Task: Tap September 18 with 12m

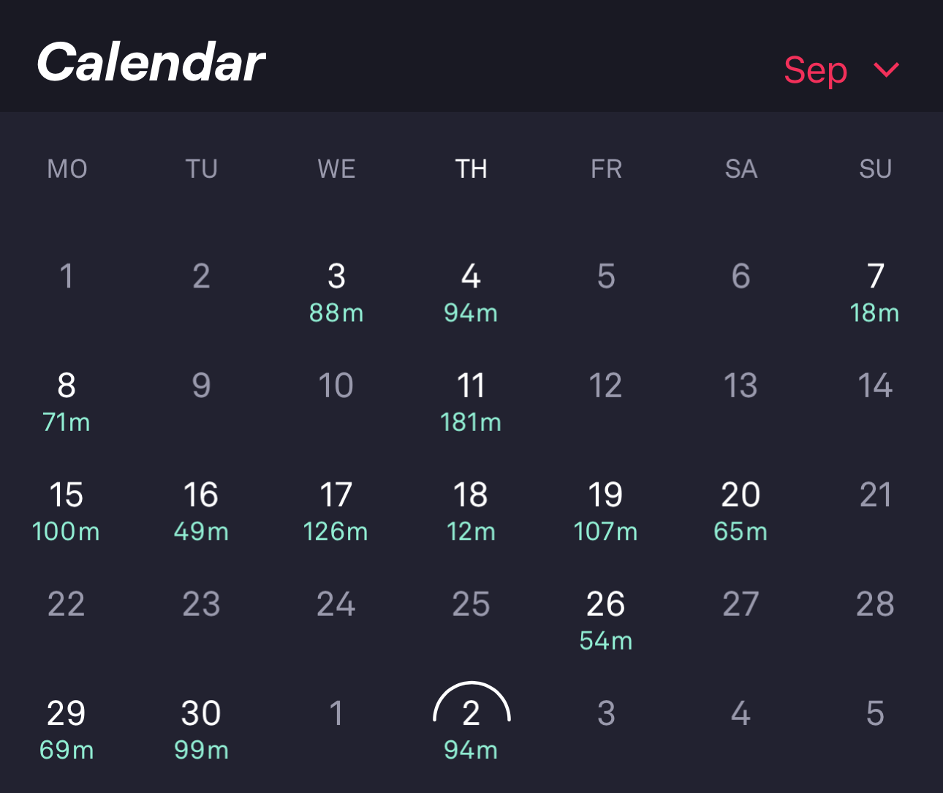Action: [471, 510]
